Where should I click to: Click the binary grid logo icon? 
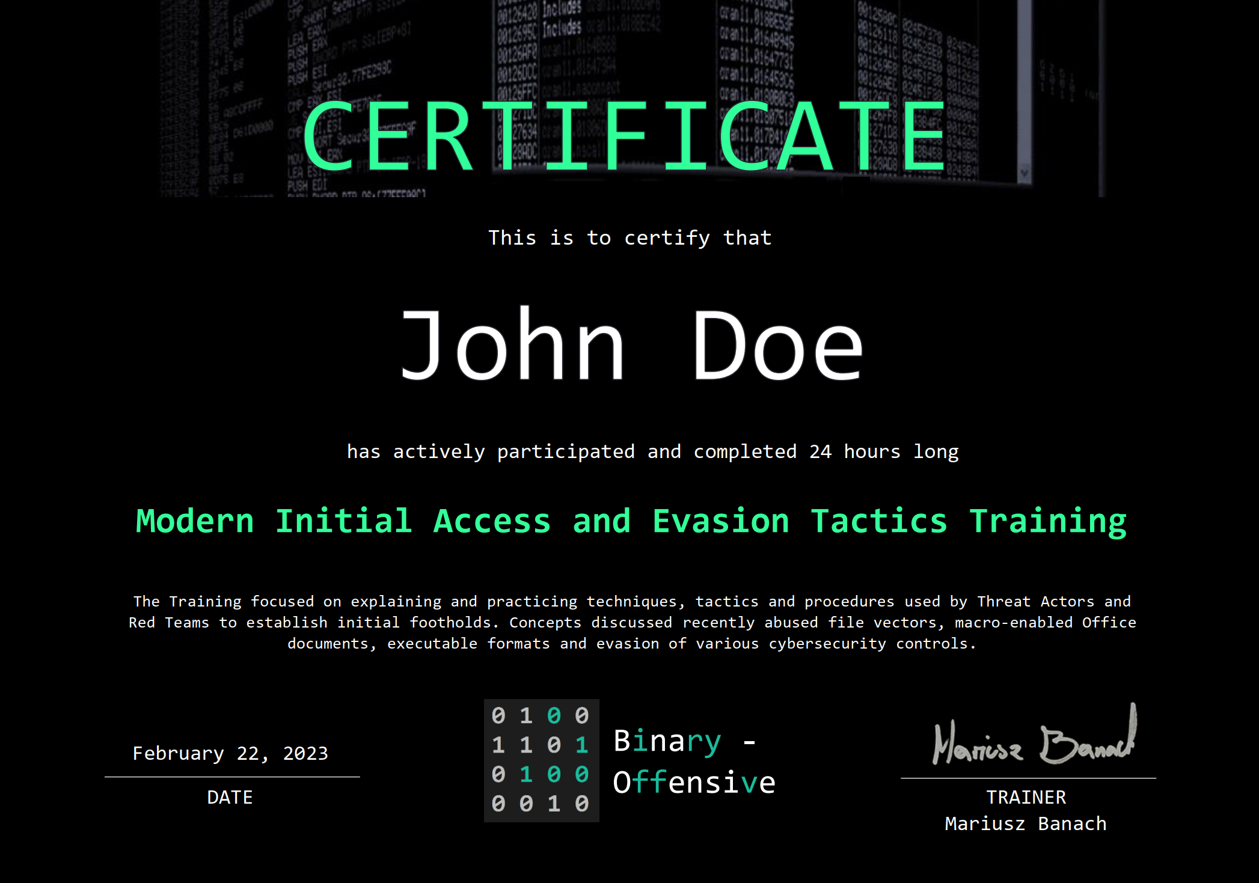tap(541, 760)
